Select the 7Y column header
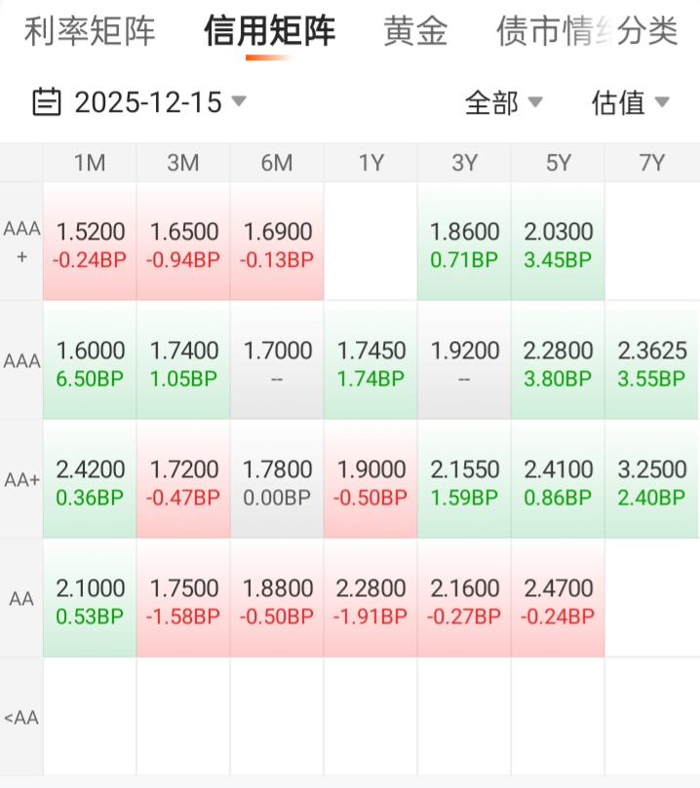Image resolution: width=700 pixels, height=788 pixels. click(x=651, y=163)
